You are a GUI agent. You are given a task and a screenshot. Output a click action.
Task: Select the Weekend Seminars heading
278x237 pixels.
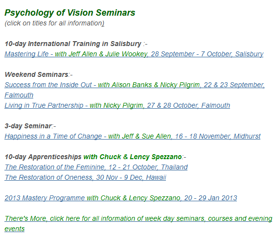click(37, 74)
